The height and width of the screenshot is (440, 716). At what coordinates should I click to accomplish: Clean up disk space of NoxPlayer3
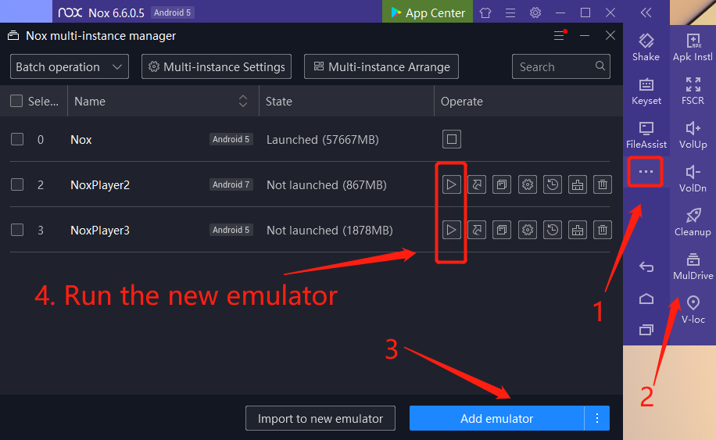[x=578, y=230]
